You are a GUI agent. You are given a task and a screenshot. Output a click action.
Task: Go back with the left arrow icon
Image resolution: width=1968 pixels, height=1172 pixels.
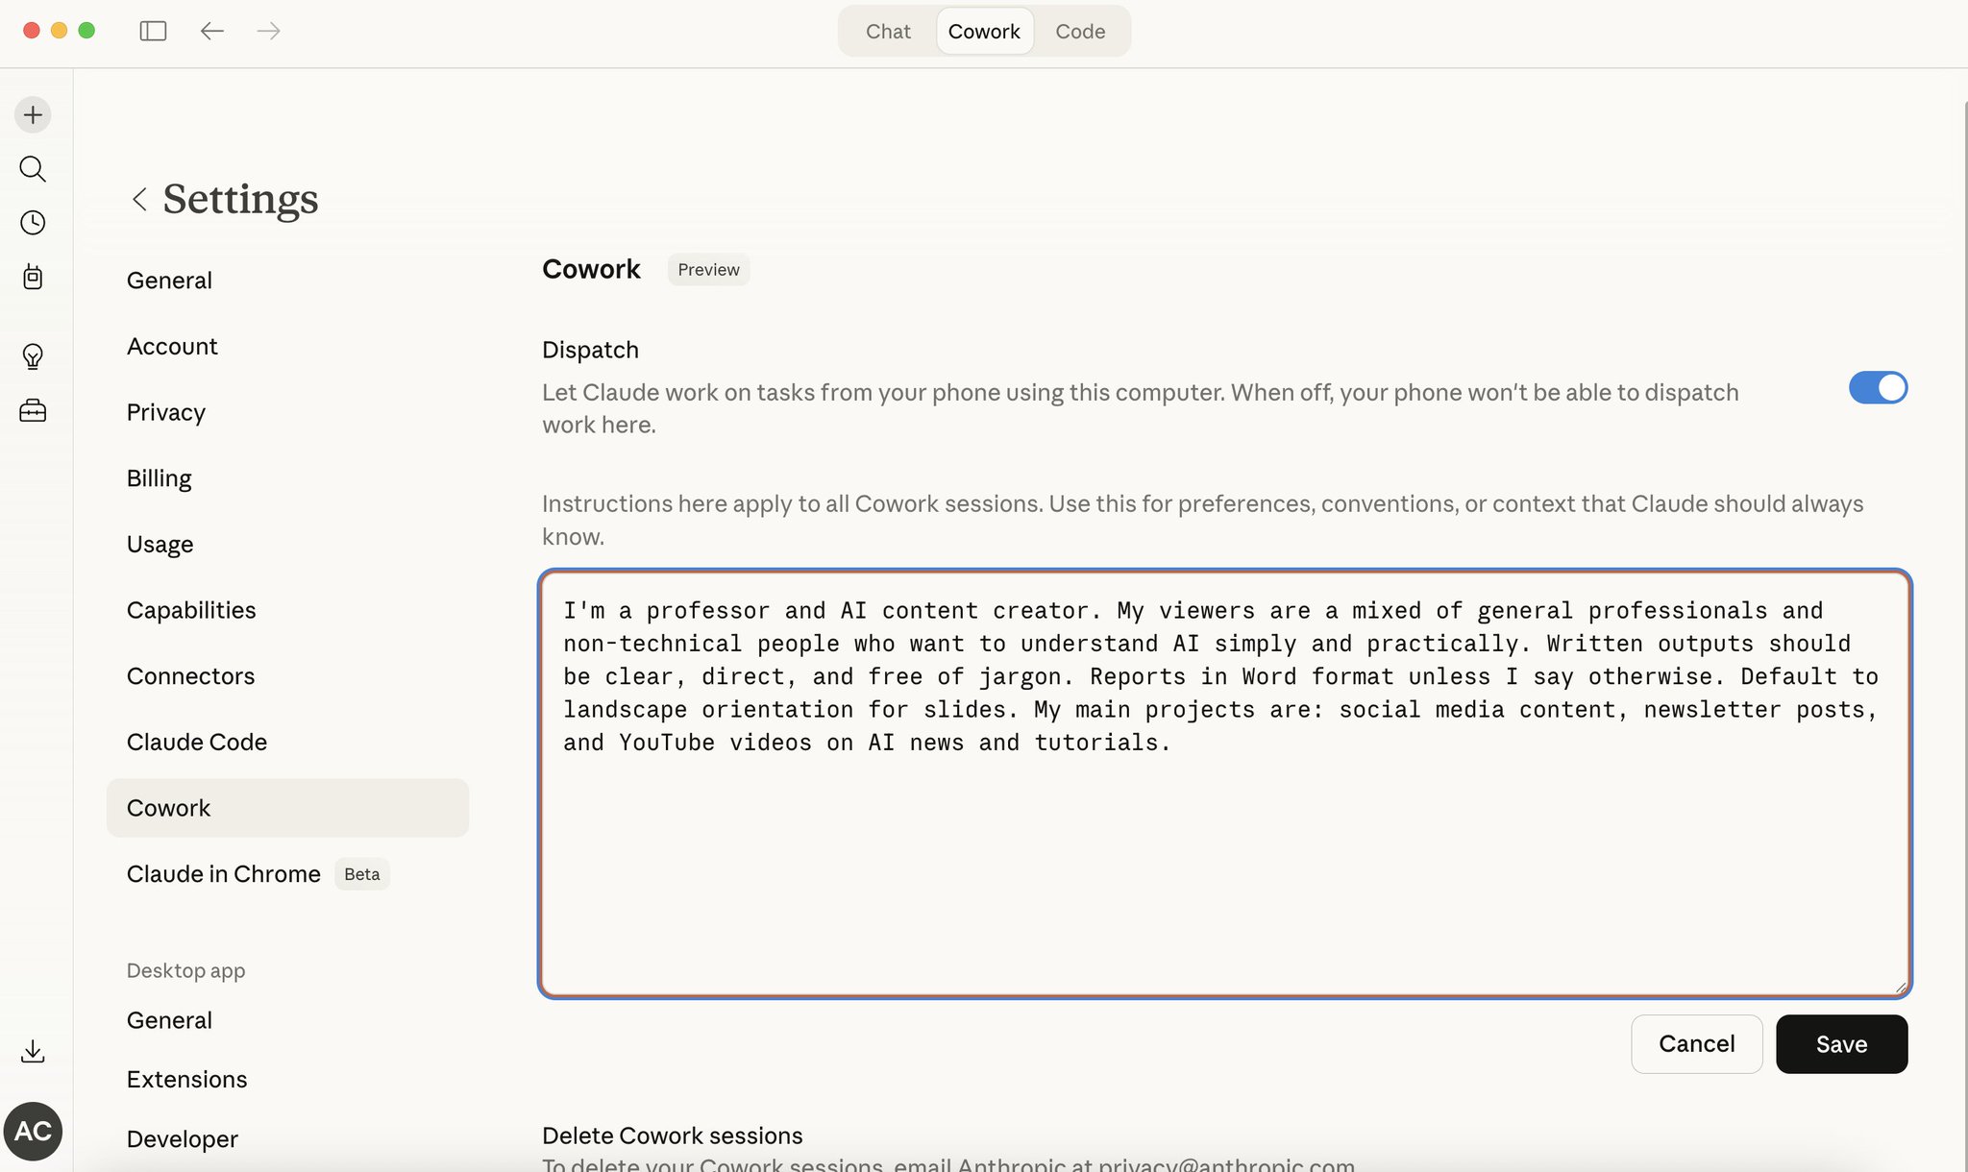point(212,31)
